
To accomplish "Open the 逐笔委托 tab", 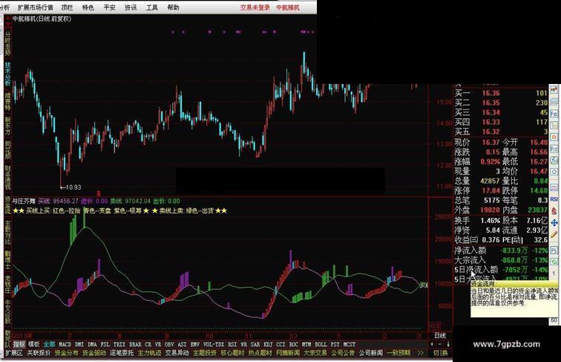I will [122, 352].
